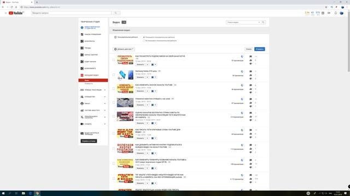
Task: Tick the checkbox for the 'ОЦЕНКА КАНАЛОВ' stream video
Action: [x=114, y=116]
